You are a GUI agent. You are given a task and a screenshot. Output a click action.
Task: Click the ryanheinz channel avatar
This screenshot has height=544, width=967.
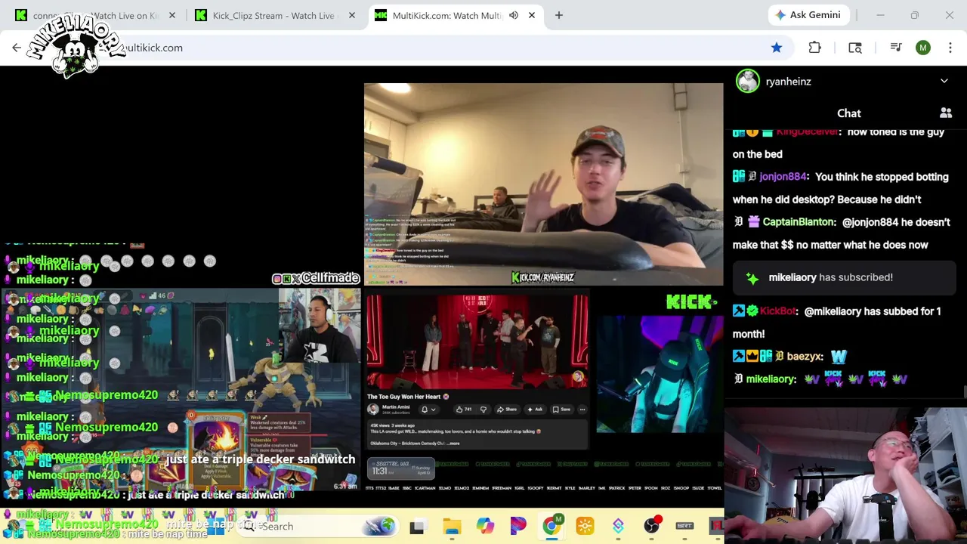(748, 81)
